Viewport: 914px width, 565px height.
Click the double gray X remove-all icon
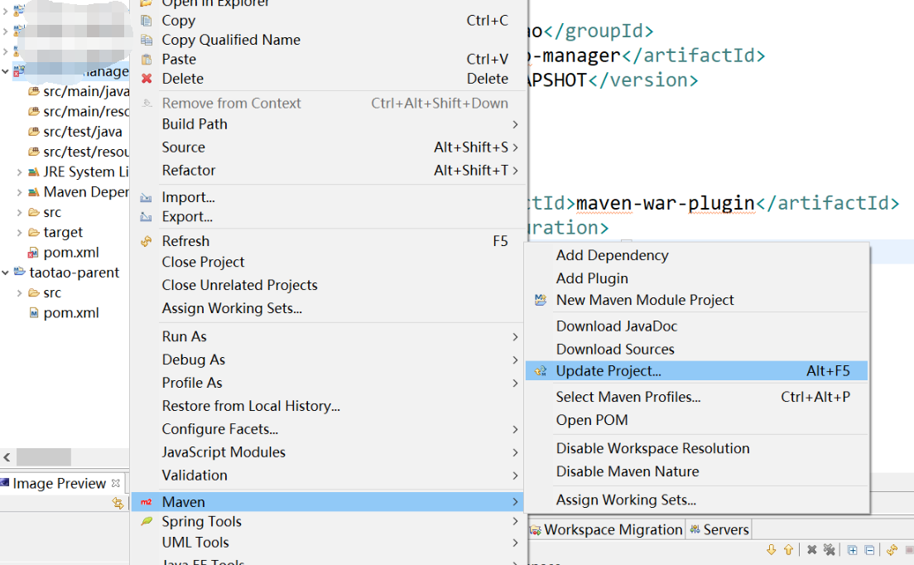click(x=829, y=550)
